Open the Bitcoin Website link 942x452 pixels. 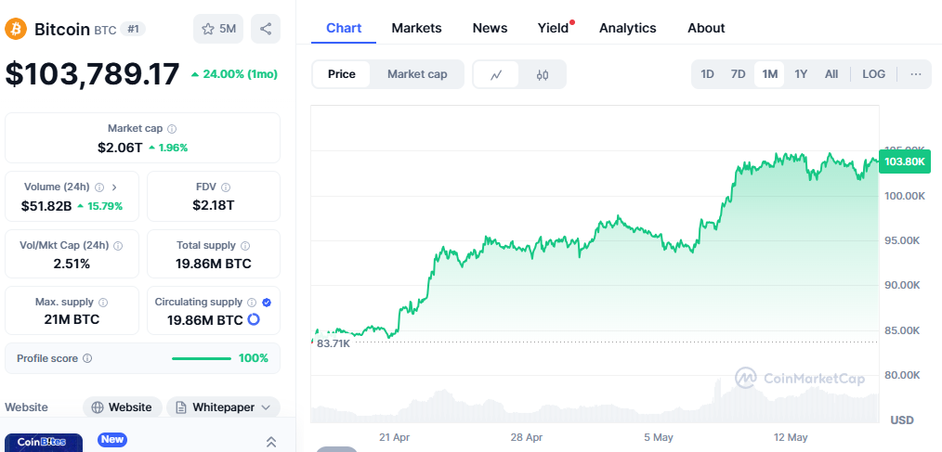tap(122, 407)
